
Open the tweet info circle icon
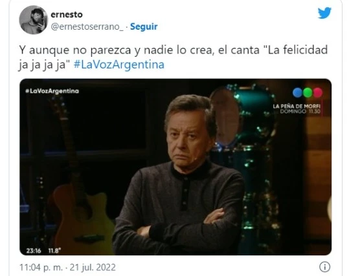coord(324,267)
